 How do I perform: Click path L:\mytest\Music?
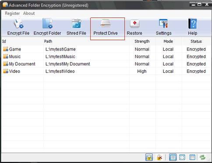pyautogui.click(x=60, y=56)
